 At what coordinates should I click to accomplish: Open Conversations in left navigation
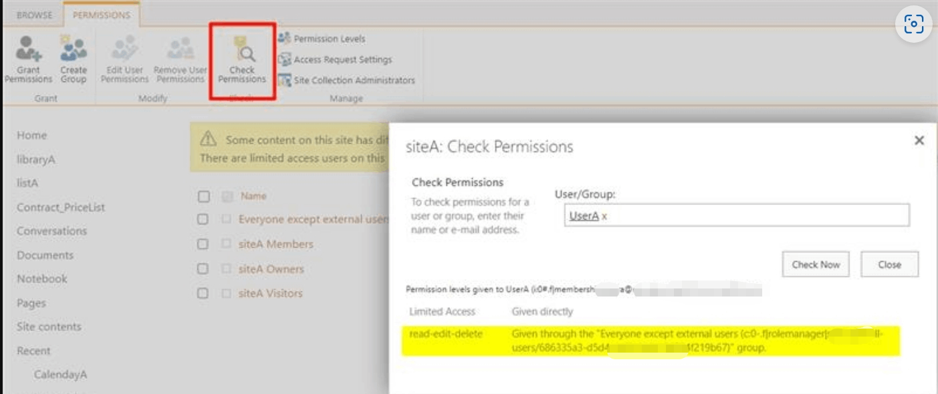pyautogui.click(x=52, y=231)
